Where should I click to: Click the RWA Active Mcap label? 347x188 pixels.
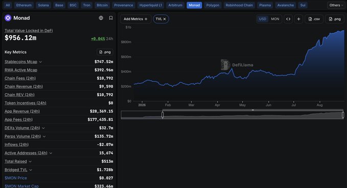pos(21,70)
